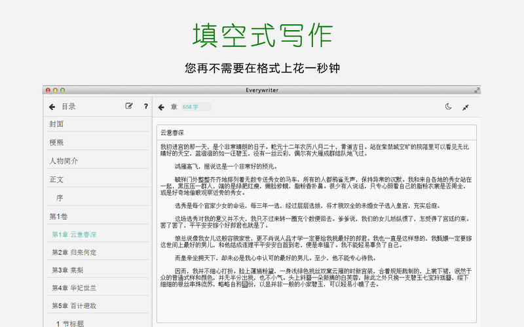Screen dimensions: 524x327
Task: Select chapter 第1章 云意春深
Action: click(x=98, y=235)
